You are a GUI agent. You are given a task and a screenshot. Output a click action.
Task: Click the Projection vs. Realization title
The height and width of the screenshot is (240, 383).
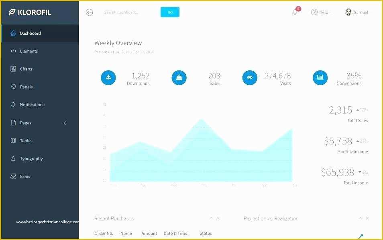point(271,218)
